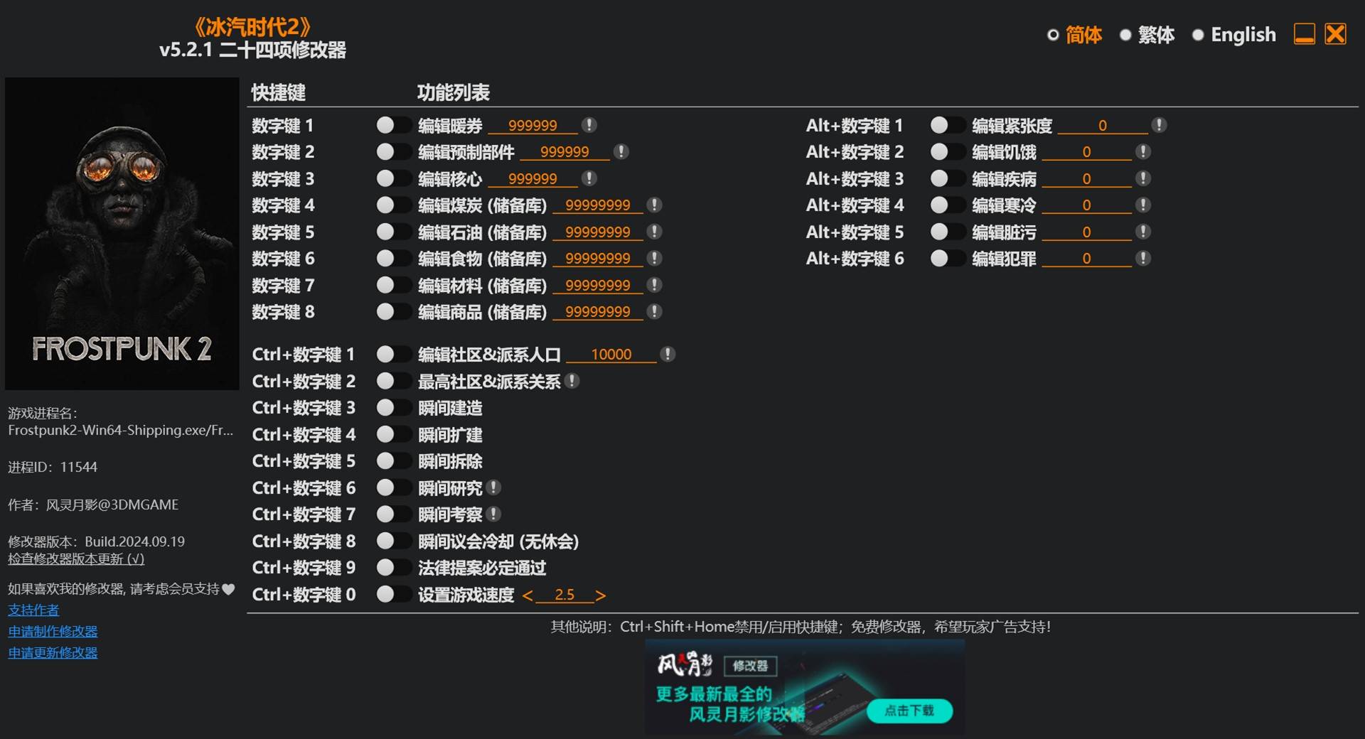Click info icon next to 编辑核心
The width and height of the screenshot is (1365, 739).
click(x=589, y=178)
